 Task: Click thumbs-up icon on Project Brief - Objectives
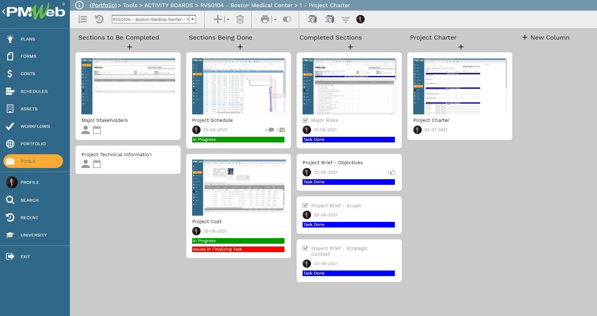392,172
